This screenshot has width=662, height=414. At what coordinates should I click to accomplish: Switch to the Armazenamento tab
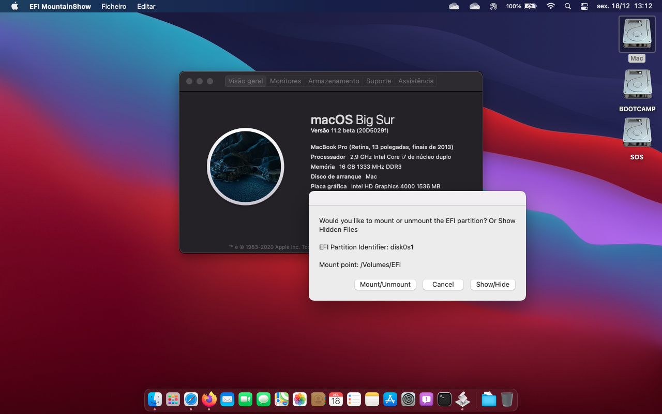pyautogui.click(x=334, y=81)
